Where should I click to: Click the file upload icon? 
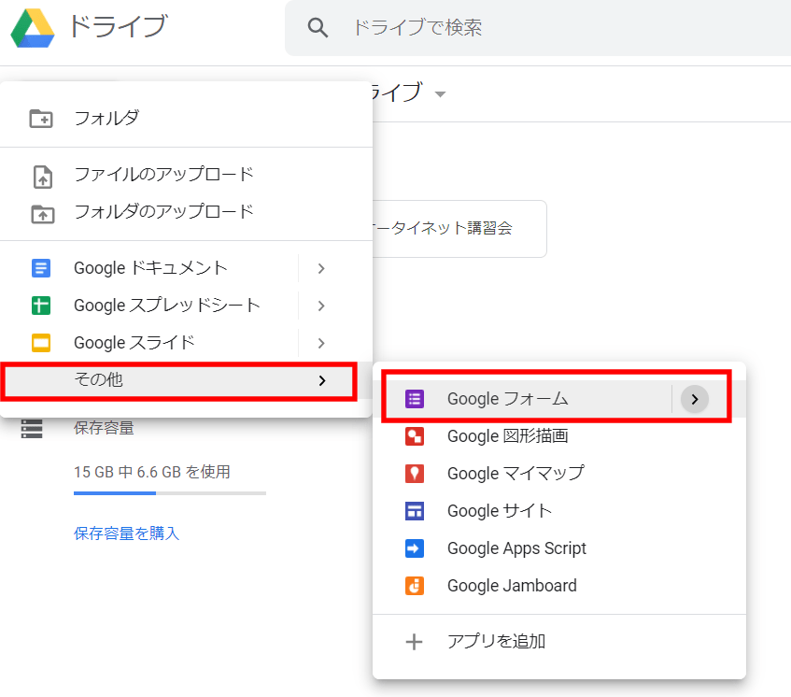point(42,177)
